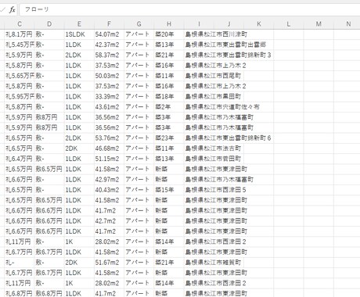360x297 pixels.
Task: Select the cell 46.68m2
Action: (109, 148)
